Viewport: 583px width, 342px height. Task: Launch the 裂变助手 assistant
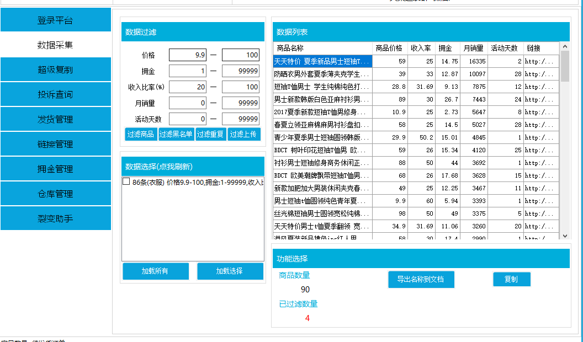[55, 218]
